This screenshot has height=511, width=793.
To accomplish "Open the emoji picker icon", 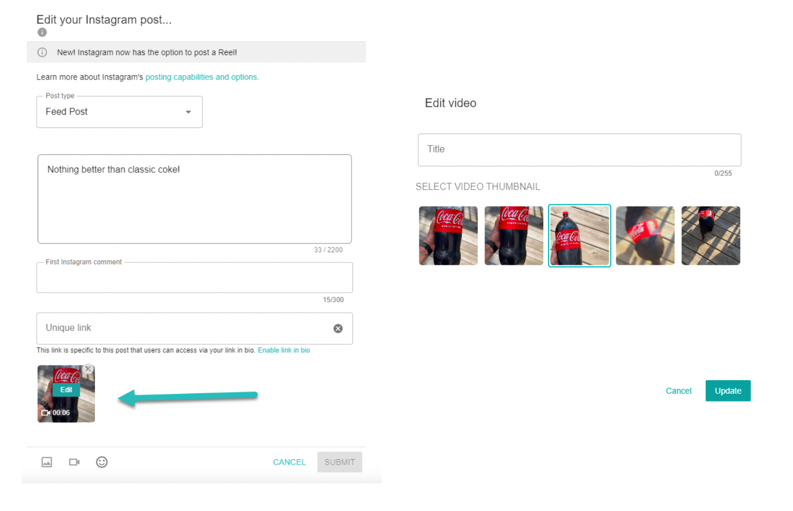I will coord(102,462).
